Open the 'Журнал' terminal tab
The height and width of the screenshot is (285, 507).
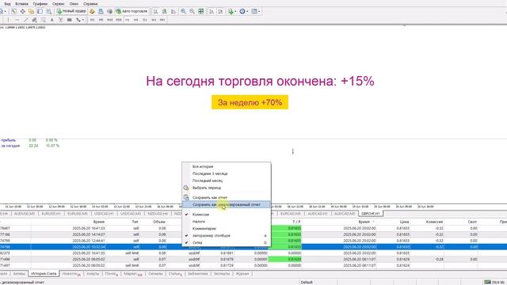tap(242, 274)
